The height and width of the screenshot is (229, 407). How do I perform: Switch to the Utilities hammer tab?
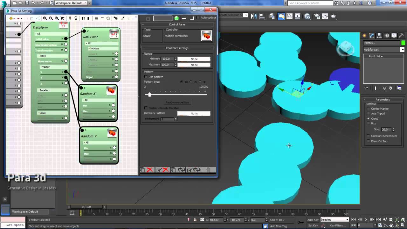coord(401,36)
